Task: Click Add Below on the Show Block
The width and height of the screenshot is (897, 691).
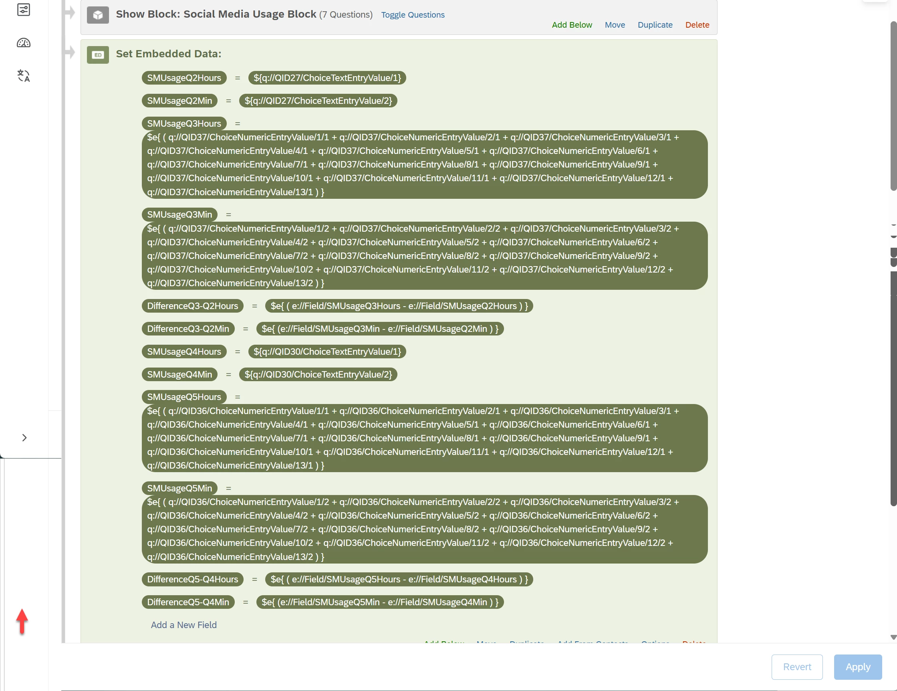Action: pyautogui.click(x=571, y=24)
